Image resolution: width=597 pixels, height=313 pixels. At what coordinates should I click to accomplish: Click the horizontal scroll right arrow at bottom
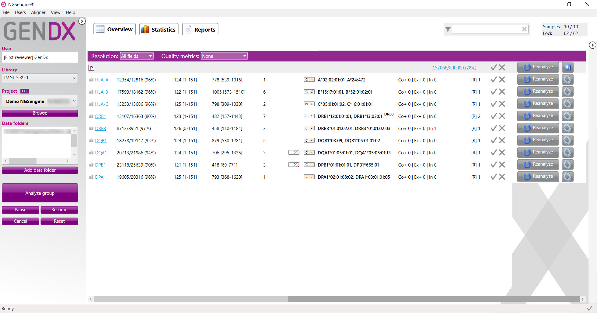[583, 299]
